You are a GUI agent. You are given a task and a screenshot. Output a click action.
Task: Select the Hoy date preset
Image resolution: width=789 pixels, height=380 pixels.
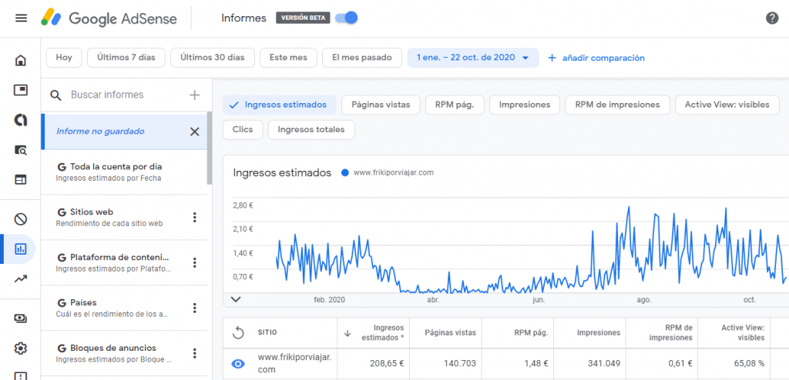[64, 58]
